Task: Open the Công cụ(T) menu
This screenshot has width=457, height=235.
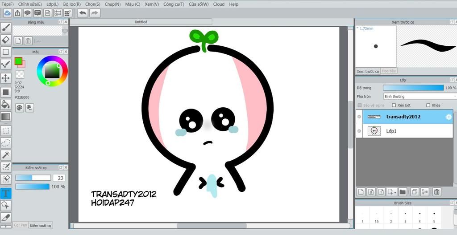Action: [174, 4]
